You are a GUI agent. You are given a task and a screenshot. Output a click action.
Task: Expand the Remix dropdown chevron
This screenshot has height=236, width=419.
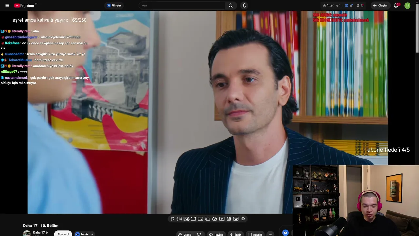point(92,234)
